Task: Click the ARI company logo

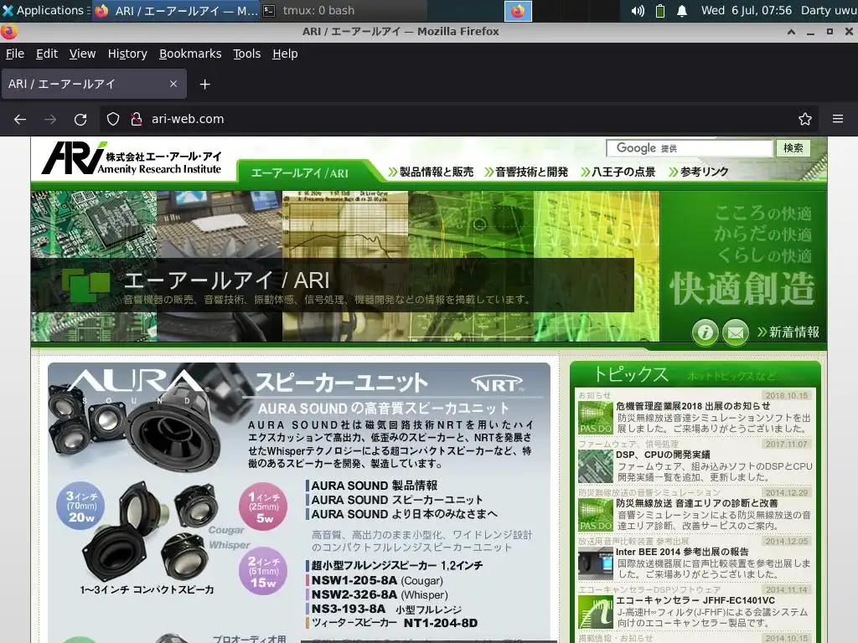Action: pyautogui.click(x=132, y=158)
